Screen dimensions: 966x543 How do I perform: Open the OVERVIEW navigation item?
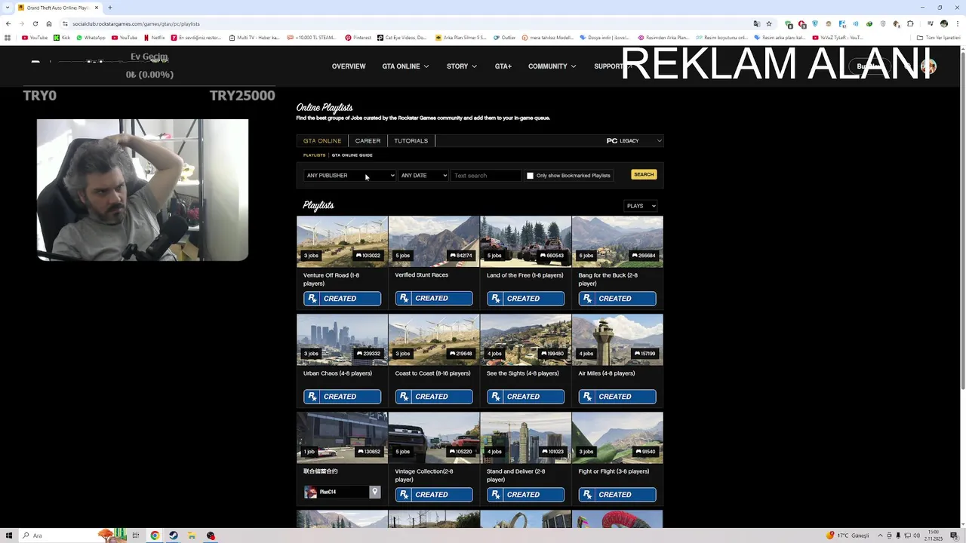pyautogui.click(x=349, y=66)
